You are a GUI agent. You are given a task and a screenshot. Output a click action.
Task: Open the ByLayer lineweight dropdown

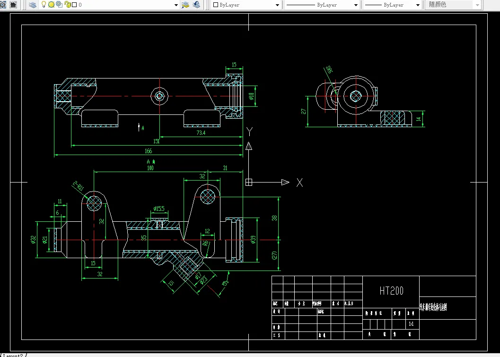click(418, 5)
